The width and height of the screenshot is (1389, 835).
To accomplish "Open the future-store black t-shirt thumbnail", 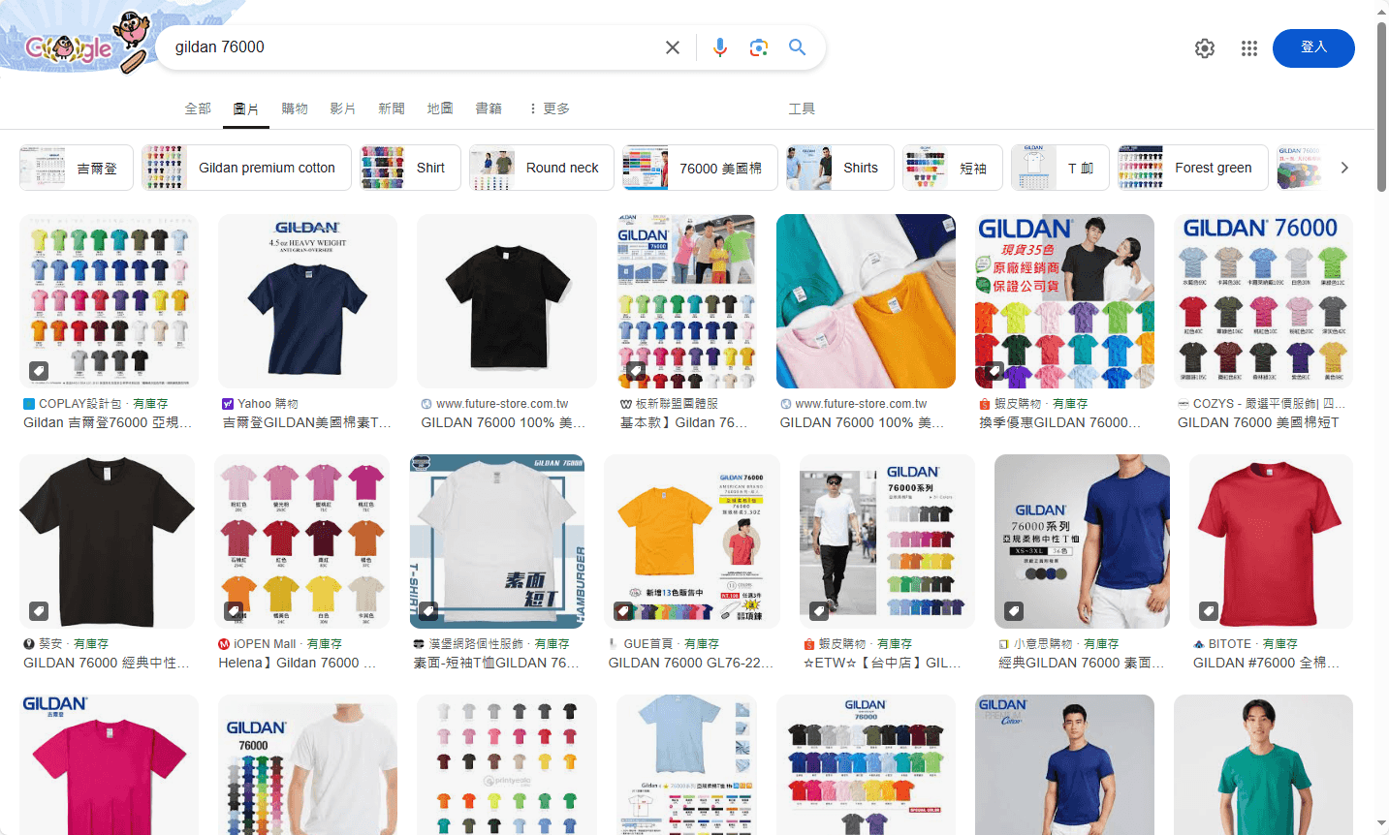I will (507, 301).
